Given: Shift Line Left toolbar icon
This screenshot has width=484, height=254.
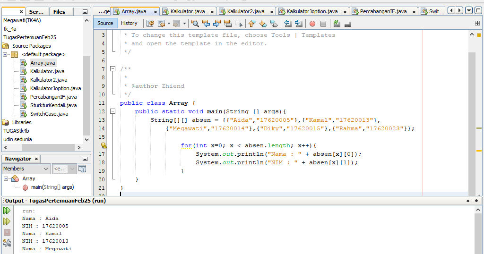Looking at the screenshot, I should [288, 24].
